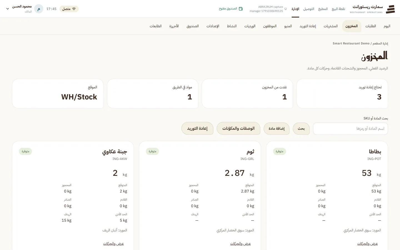Click the متوفرة badge on جبنة عكاوي card
Image resolution: width=400 pixels, height=250 pixels.
point(26,151)
